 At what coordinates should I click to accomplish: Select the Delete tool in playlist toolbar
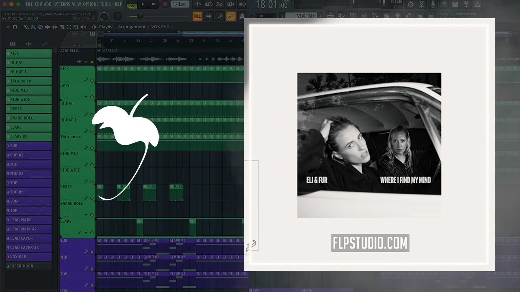(40, 27)
